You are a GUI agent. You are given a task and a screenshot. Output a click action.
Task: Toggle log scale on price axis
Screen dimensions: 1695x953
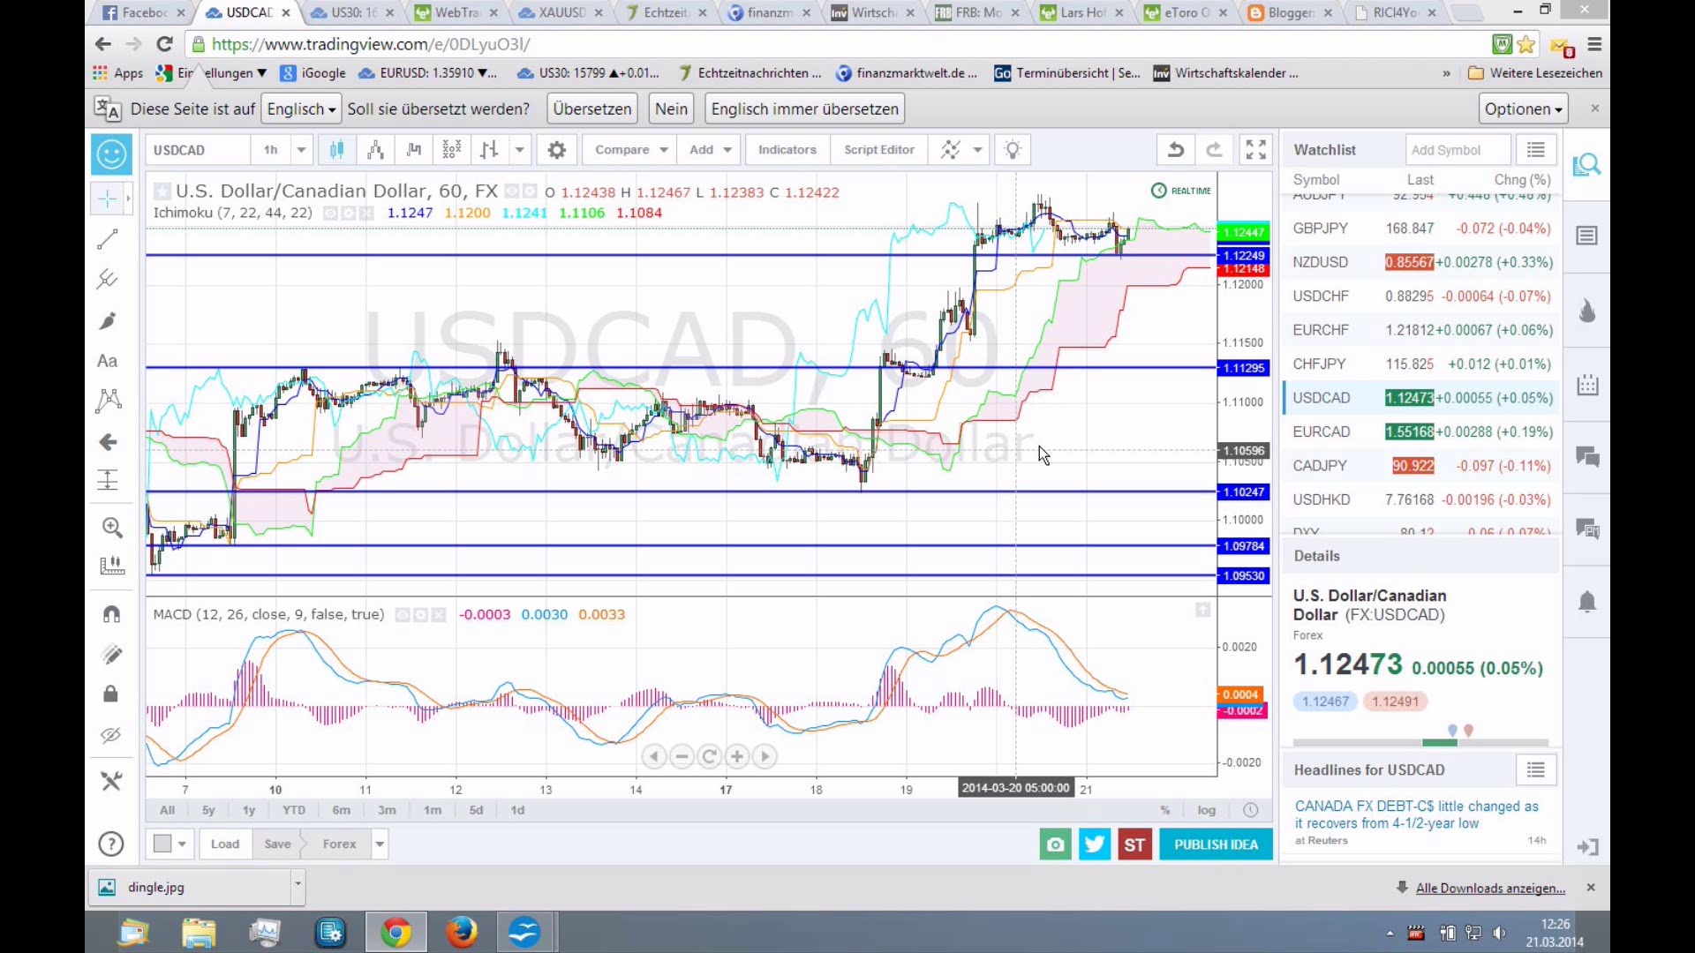click(x=1206, y=810)
